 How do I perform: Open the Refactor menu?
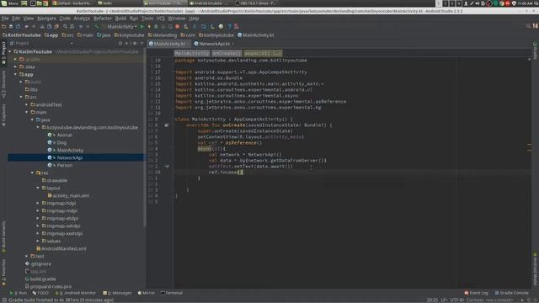(x=103, y=19)
